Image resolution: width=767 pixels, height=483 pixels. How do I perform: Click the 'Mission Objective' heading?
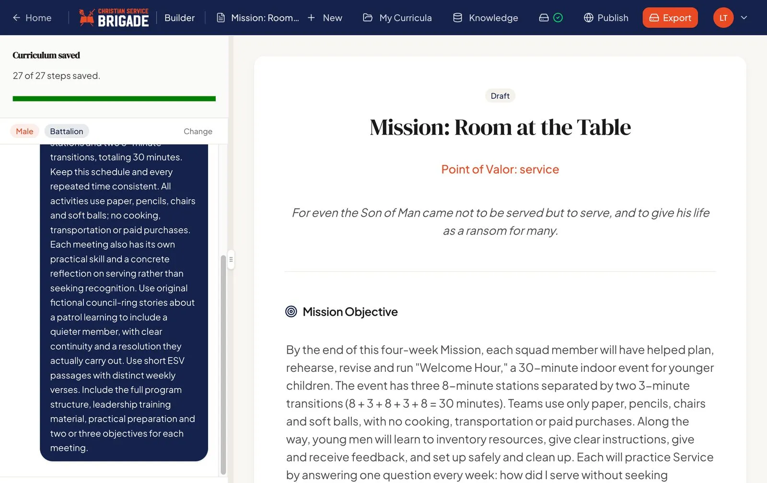coord(350,312)
